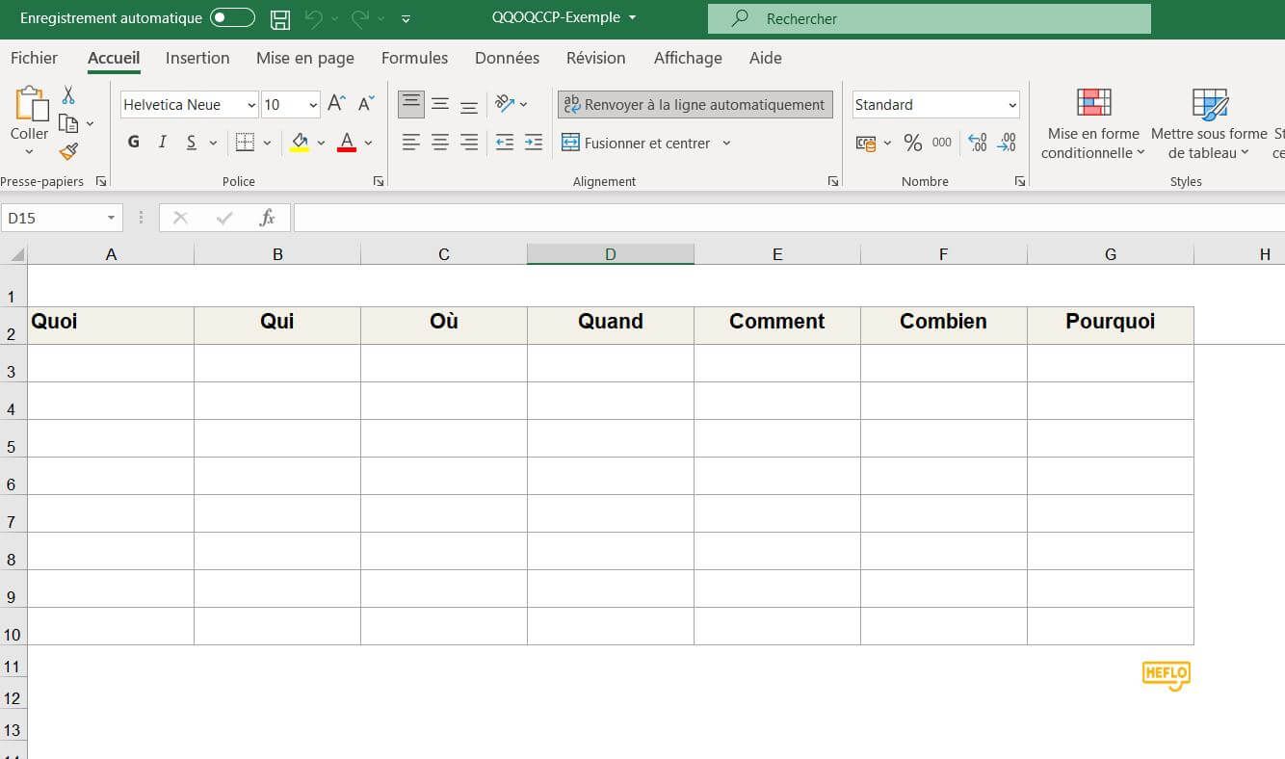Add a decimal place icon
The width and height of the screenshot is (1285, 759).
click(x=978, y=143)
